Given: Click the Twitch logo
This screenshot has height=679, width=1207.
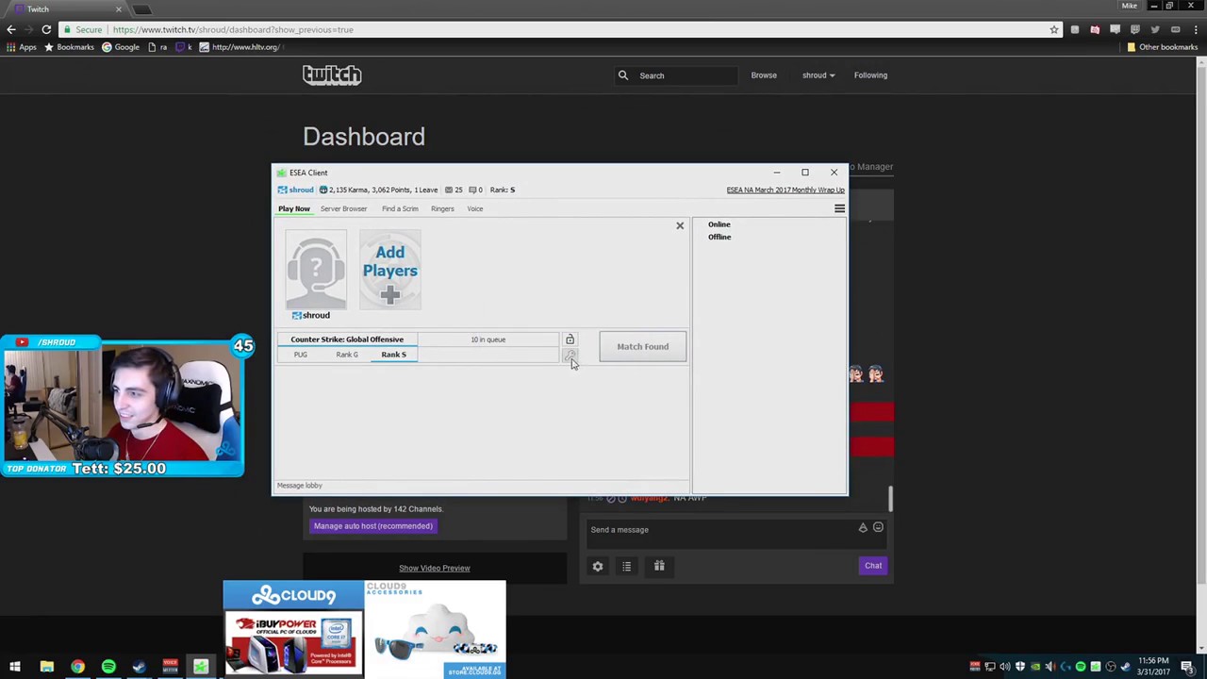Looking at the screenshot, I should tap(332, 75).
